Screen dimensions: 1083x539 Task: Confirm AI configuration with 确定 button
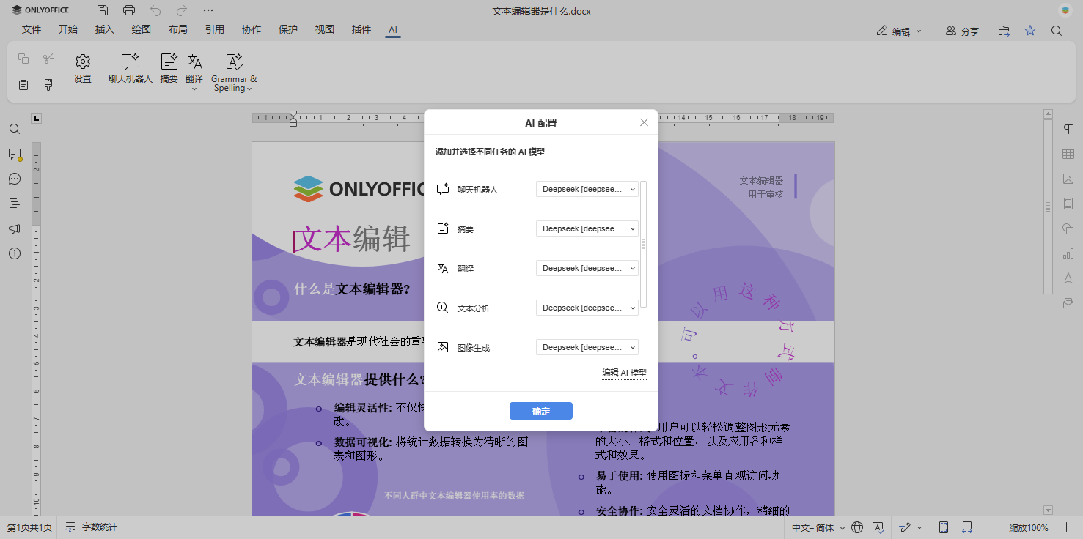tap(540, 411)
